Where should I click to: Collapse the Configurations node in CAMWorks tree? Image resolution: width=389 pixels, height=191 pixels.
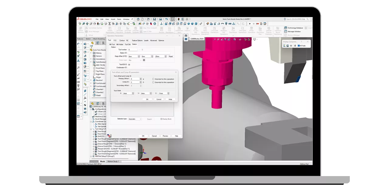tap(91, 109)
